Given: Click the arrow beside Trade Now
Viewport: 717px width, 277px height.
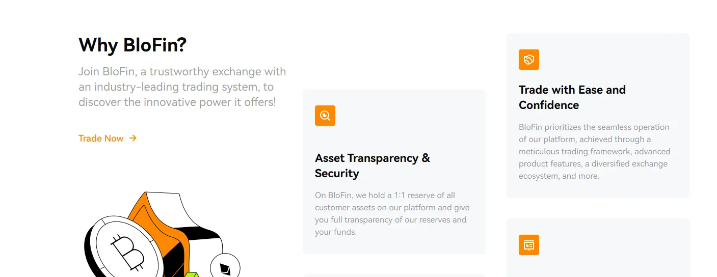Looking at the screenshot, I should [133, 138].
